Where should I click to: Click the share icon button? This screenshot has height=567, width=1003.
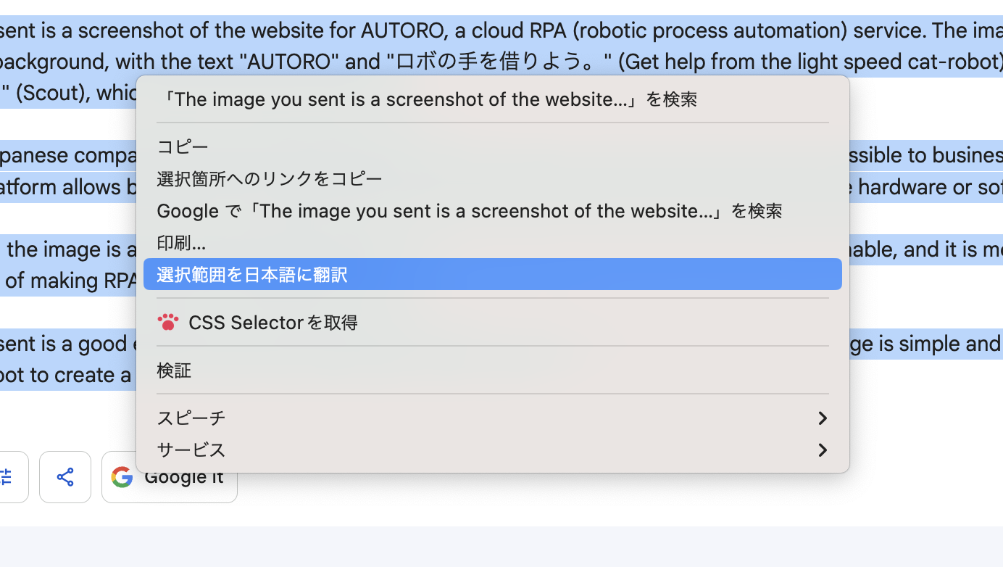click(x=65, y=477)
